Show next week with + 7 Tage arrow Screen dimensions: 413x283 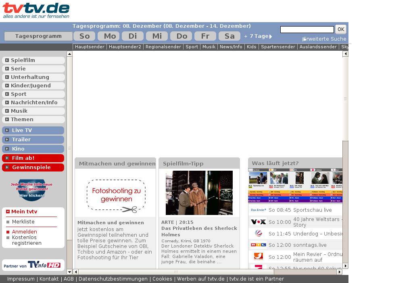pyautogui.click(x=271, y=36)
